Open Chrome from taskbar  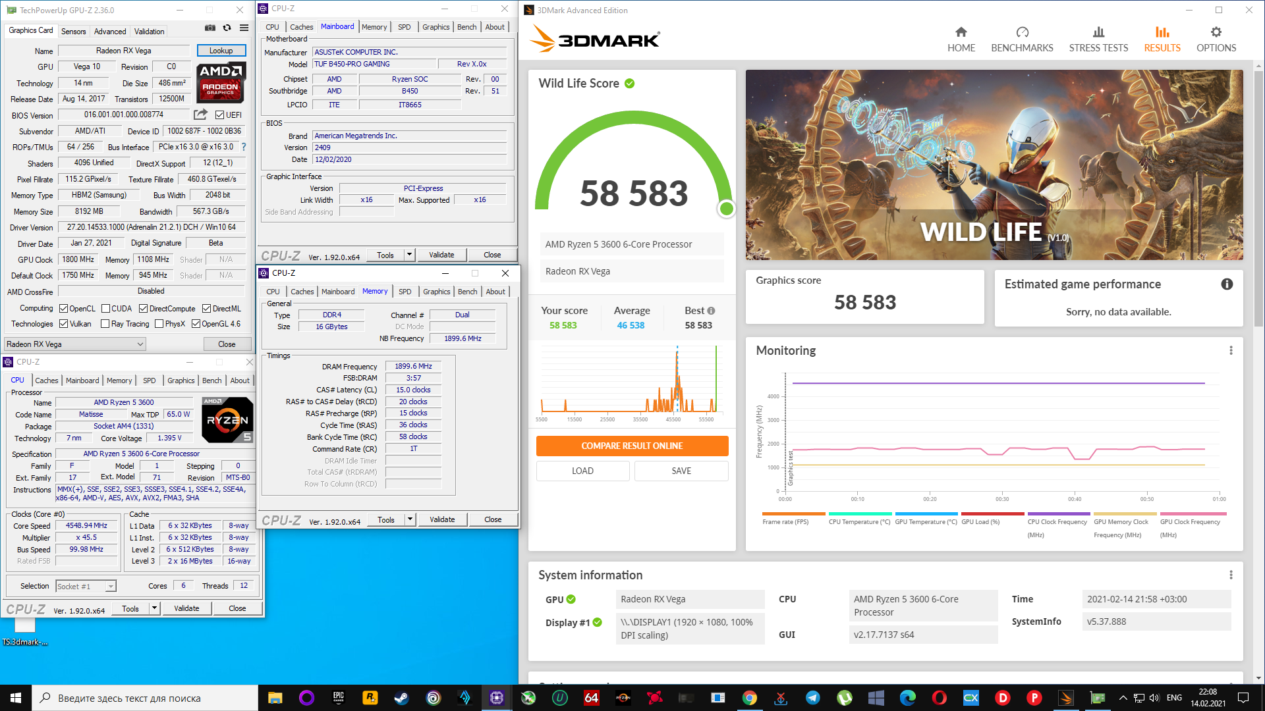click(750, 698)
